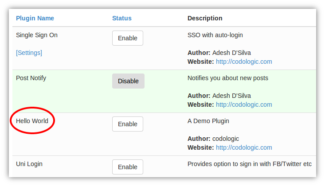Click Author Adesh D'Silva in Single Sign On row

pyautogui.click(x=219, y=53)
